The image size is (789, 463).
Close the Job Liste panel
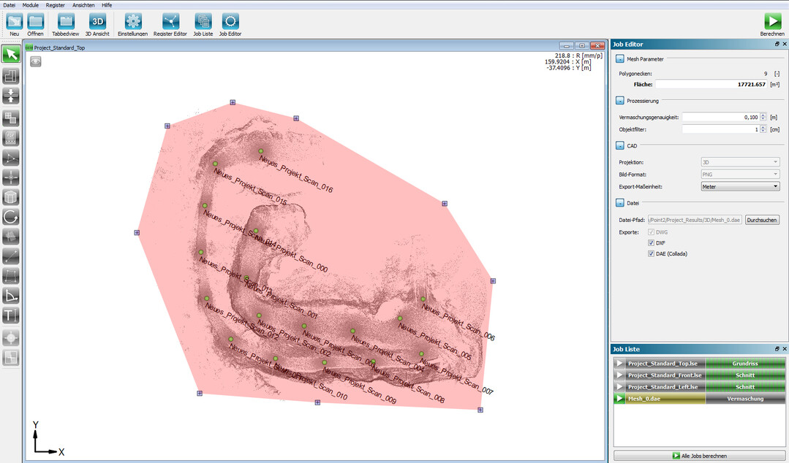(x=785, y=349)
